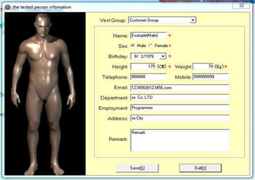Close the tested person information dialog
The height and width of the screenshot is (180, 255).
pyautogui.click(x=241, y=5)
